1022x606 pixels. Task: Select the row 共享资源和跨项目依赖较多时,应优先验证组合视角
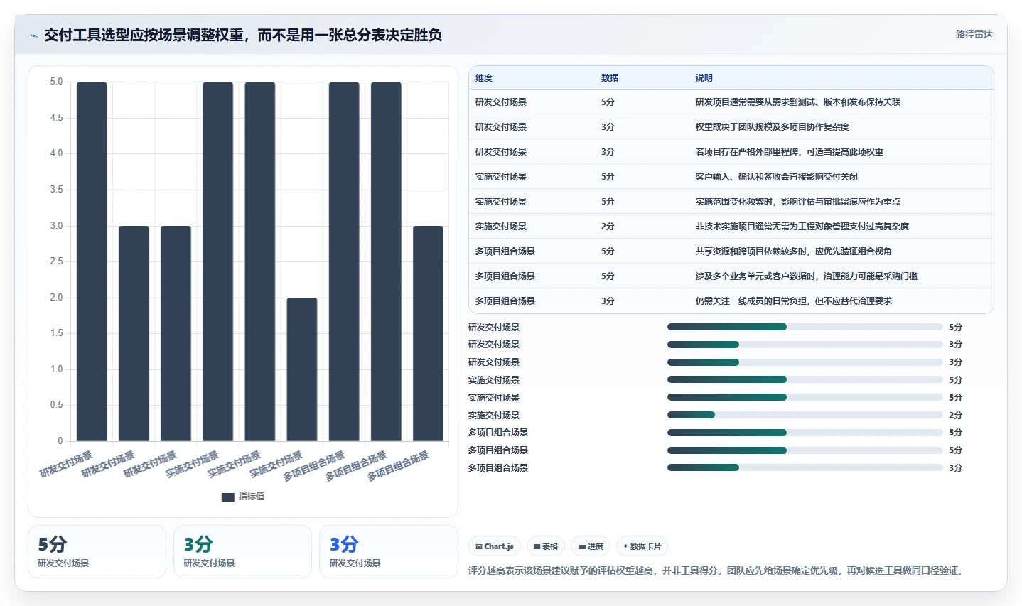tap(731, 251)
